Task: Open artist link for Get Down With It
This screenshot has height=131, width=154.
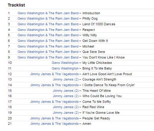Action: (48, 41)
